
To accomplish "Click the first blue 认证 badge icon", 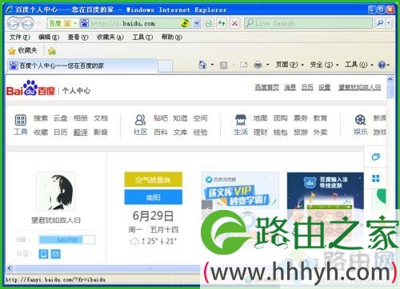I will 43,254.
